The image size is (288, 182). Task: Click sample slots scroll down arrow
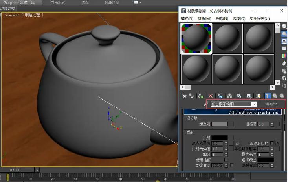pyautogui.click(x=277, y=82)
